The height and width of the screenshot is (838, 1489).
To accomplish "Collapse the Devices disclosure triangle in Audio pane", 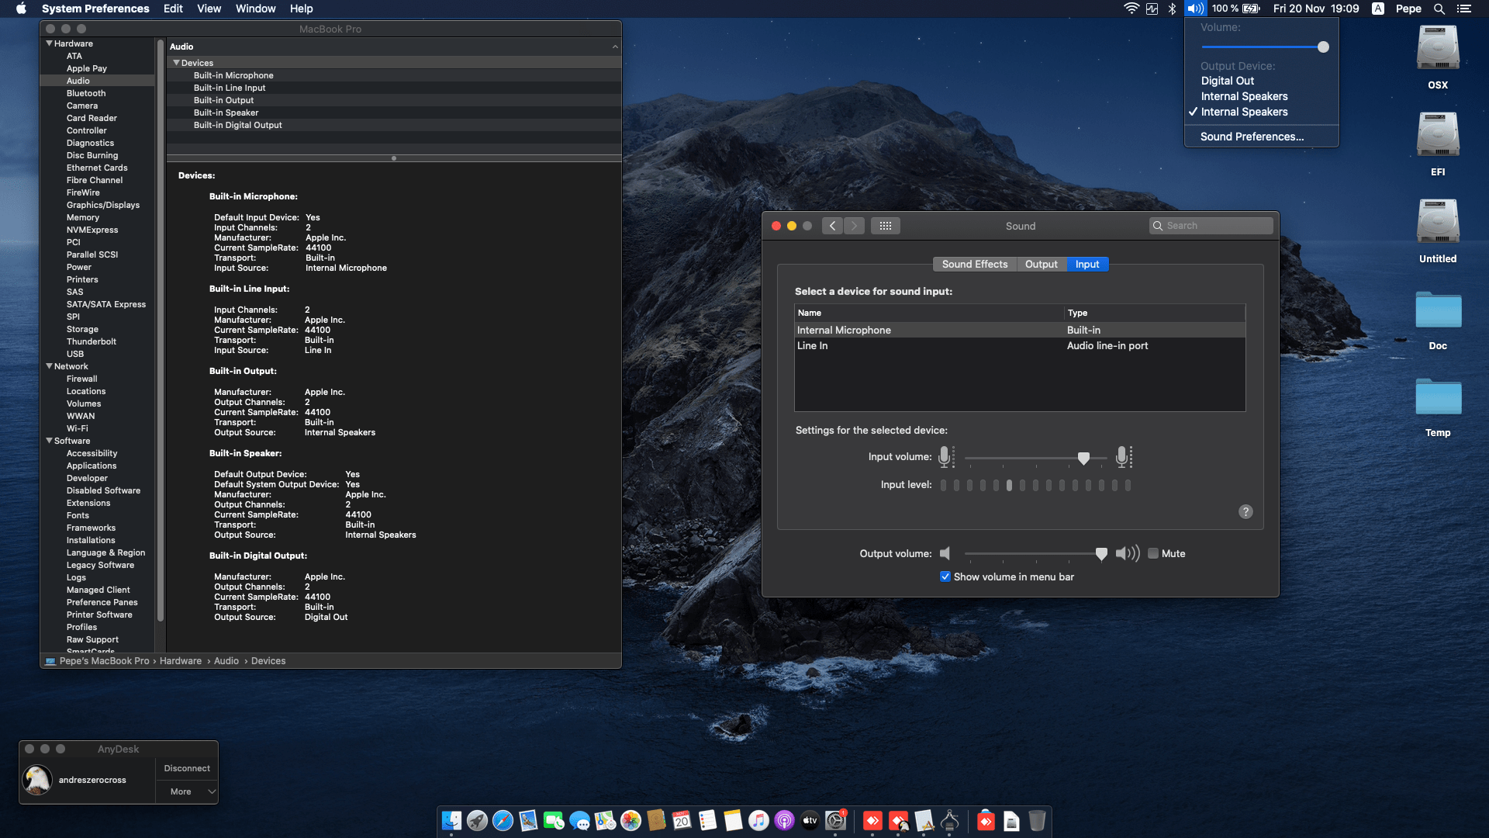I will tap(176, 62).
